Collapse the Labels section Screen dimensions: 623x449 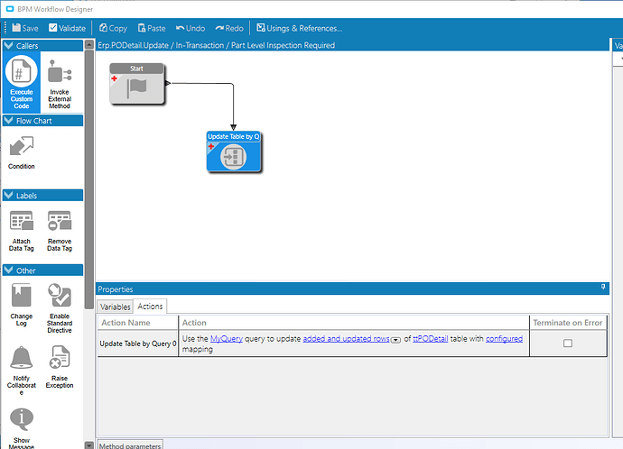click(x=9, y=196)
